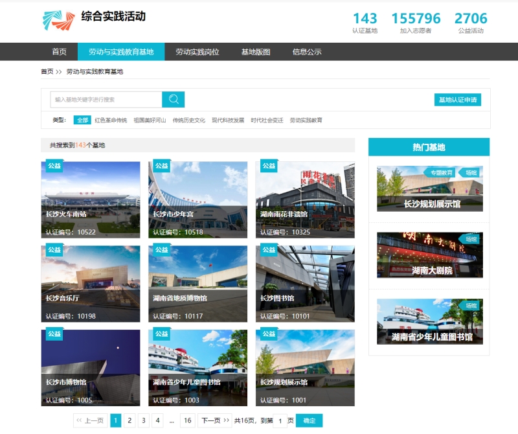Go to previous page with 上一页
518x434 pixels.
[90, 420]
